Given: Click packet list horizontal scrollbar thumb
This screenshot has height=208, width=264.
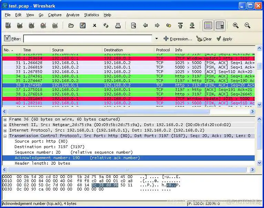Looking at the screenshot, I should (109, 112).
